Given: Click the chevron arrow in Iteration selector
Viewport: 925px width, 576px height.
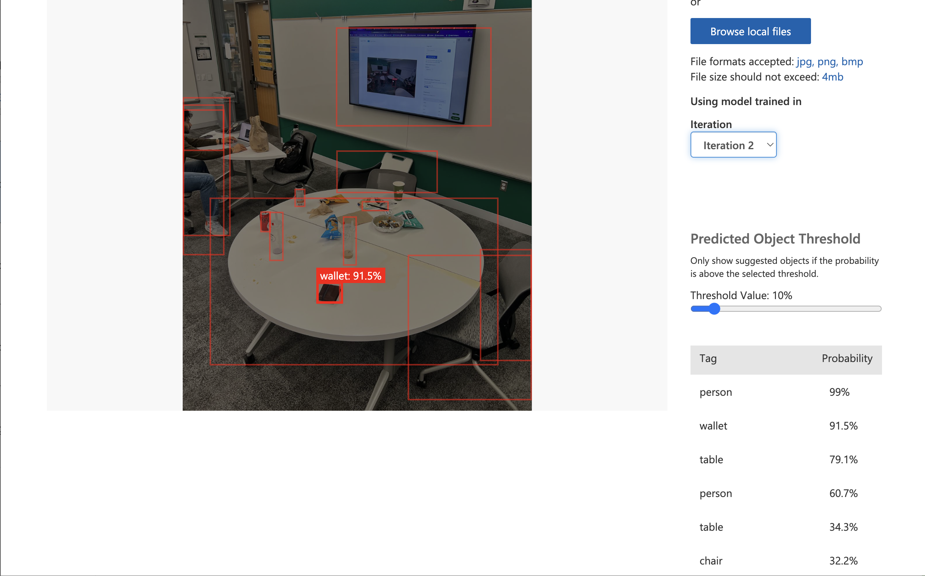Looking at the screenshot, I should point(770,145).
